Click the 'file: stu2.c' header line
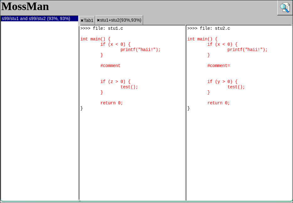293x203 pixels. tap(209, 29)
